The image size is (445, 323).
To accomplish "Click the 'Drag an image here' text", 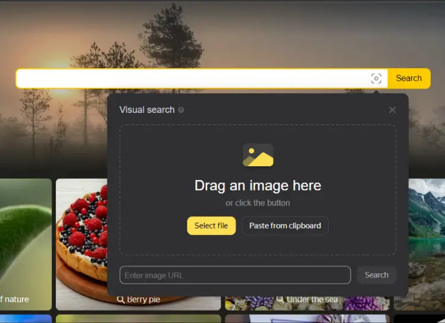I will [x=258, y=185].
